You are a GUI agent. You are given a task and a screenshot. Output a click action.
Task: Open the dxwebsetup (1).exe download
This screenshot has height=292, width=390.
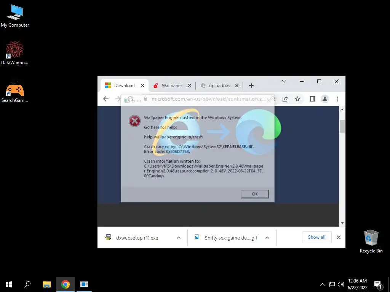(x=137, y=238)
